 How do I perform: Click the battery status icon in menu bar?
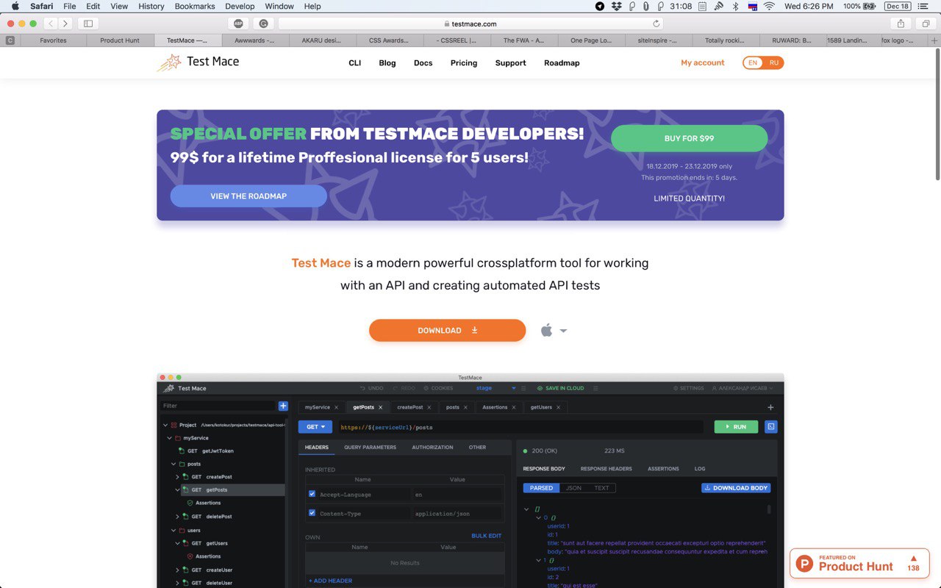[870, 6]
